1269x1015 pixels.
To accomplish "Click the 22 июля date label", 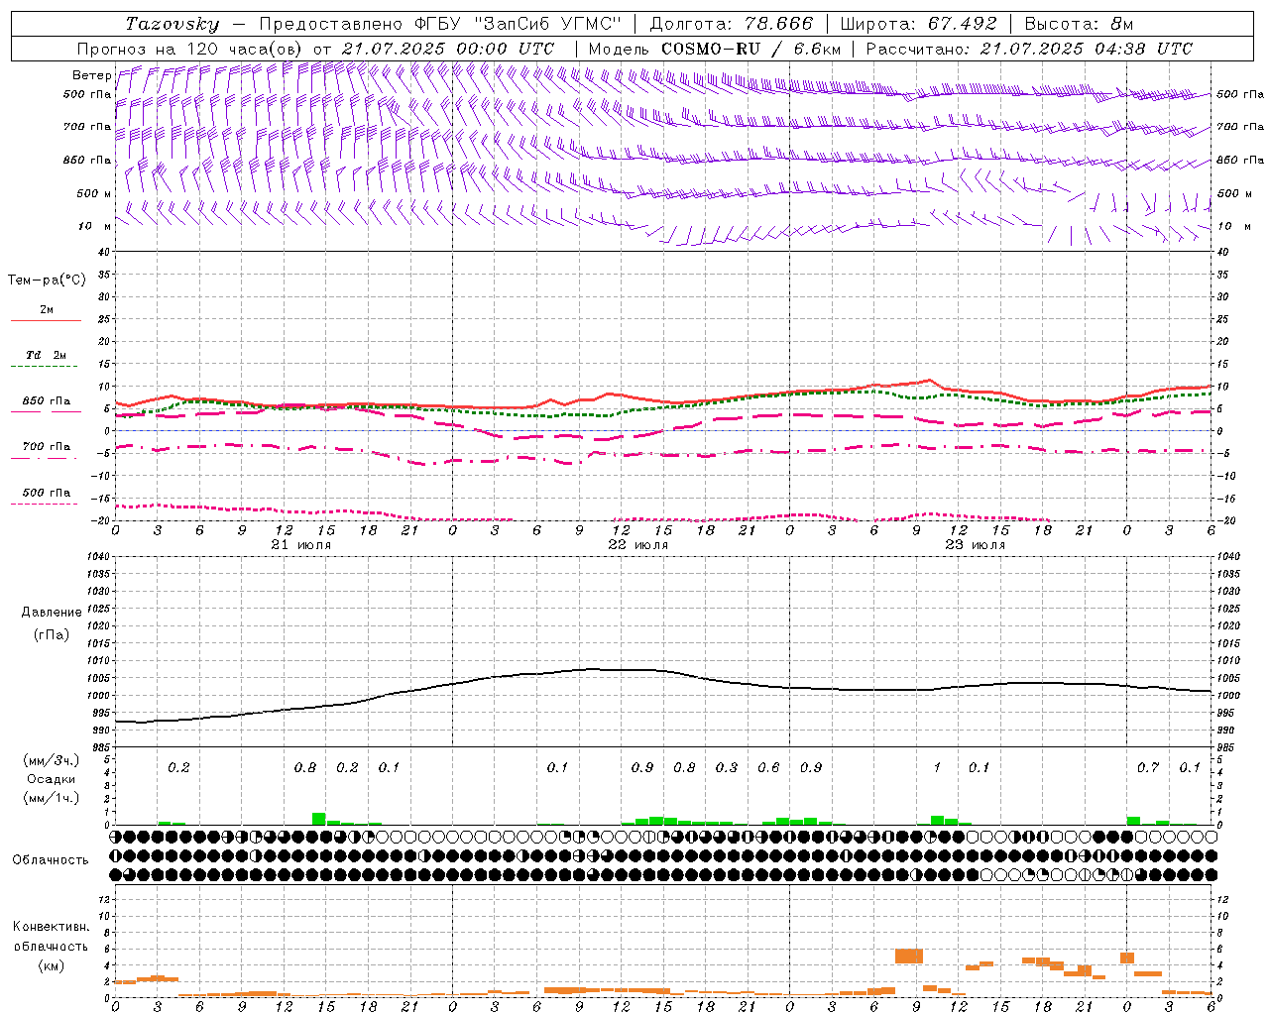I will point(638,545).
